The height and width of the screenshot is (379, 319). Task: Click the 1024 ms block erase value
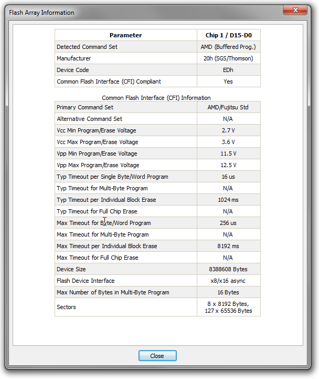coord(228,200)
